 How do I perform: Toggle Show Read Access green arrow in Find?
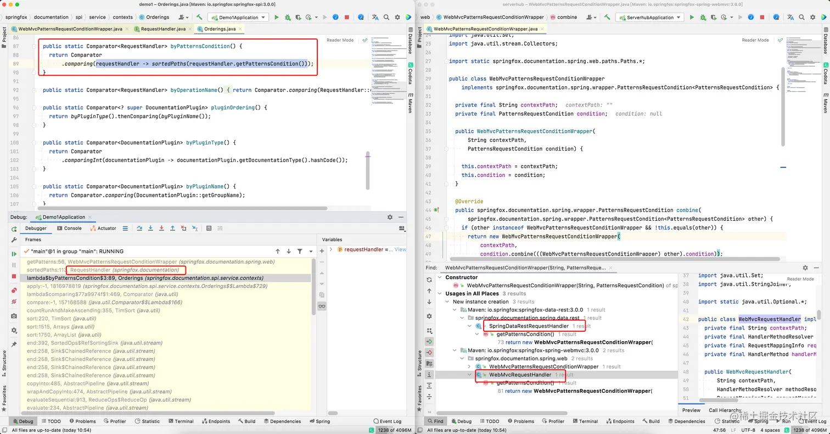[429, 341]
